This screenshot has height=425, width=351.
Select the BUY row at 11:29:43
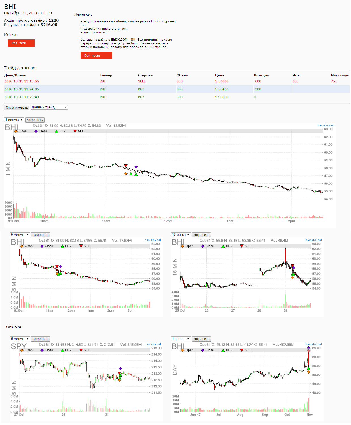pyautogui.click(x=177, y=97)
